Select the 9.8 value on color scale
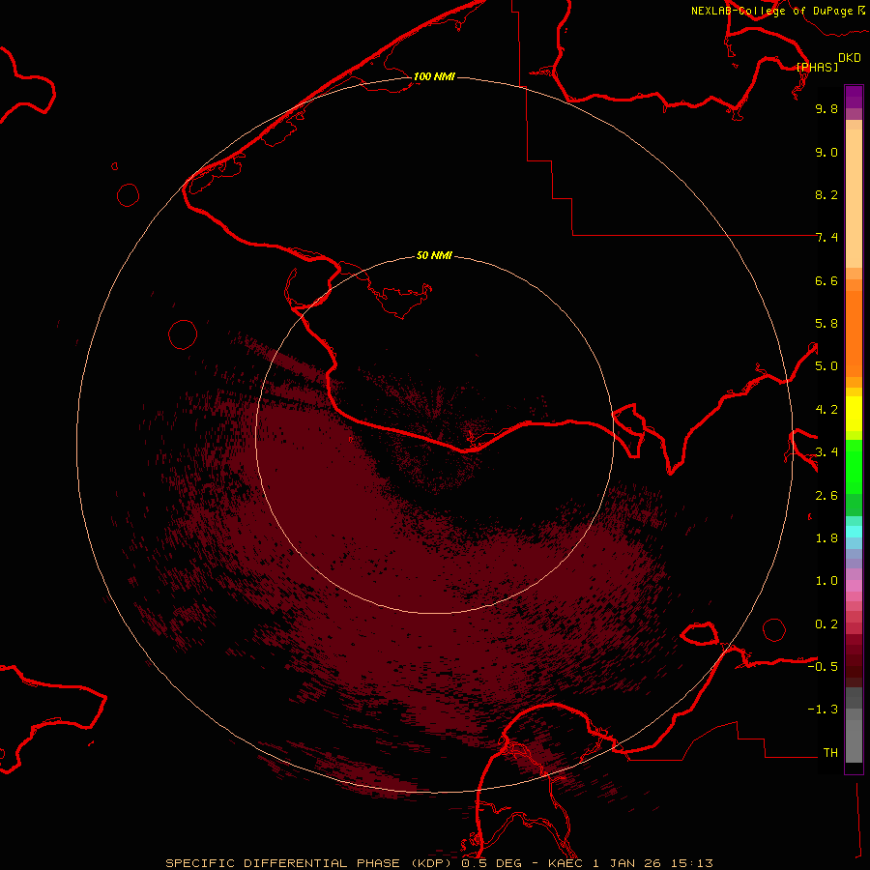The height and width of the screenshot is (870, 870). [826, 108]
